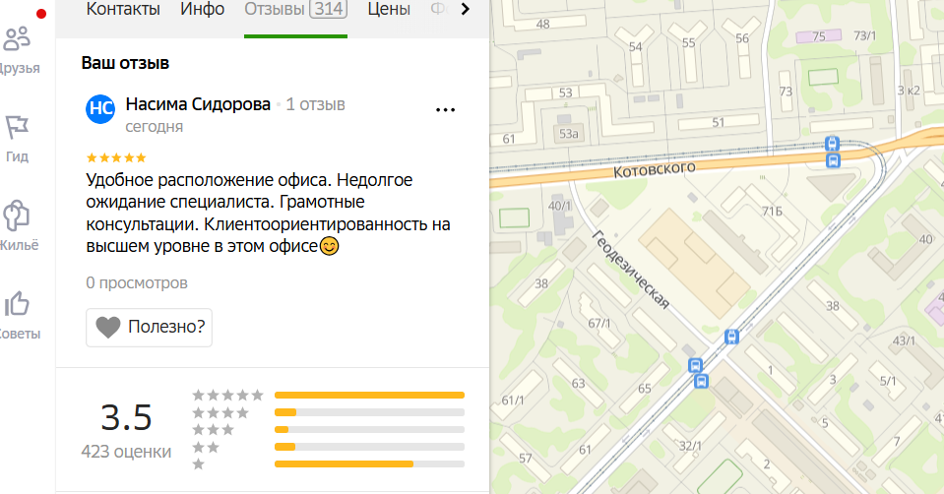
Task: Mark review as Полезно?
Action: point(149,328)
